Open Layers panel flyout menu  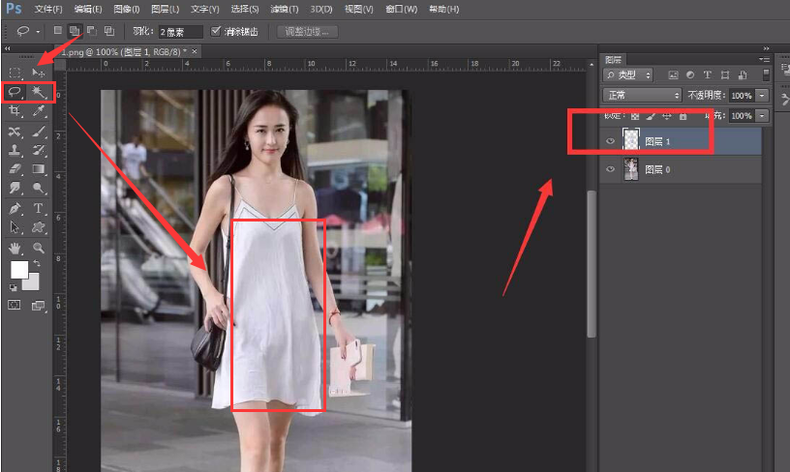[x=764, y=59]
